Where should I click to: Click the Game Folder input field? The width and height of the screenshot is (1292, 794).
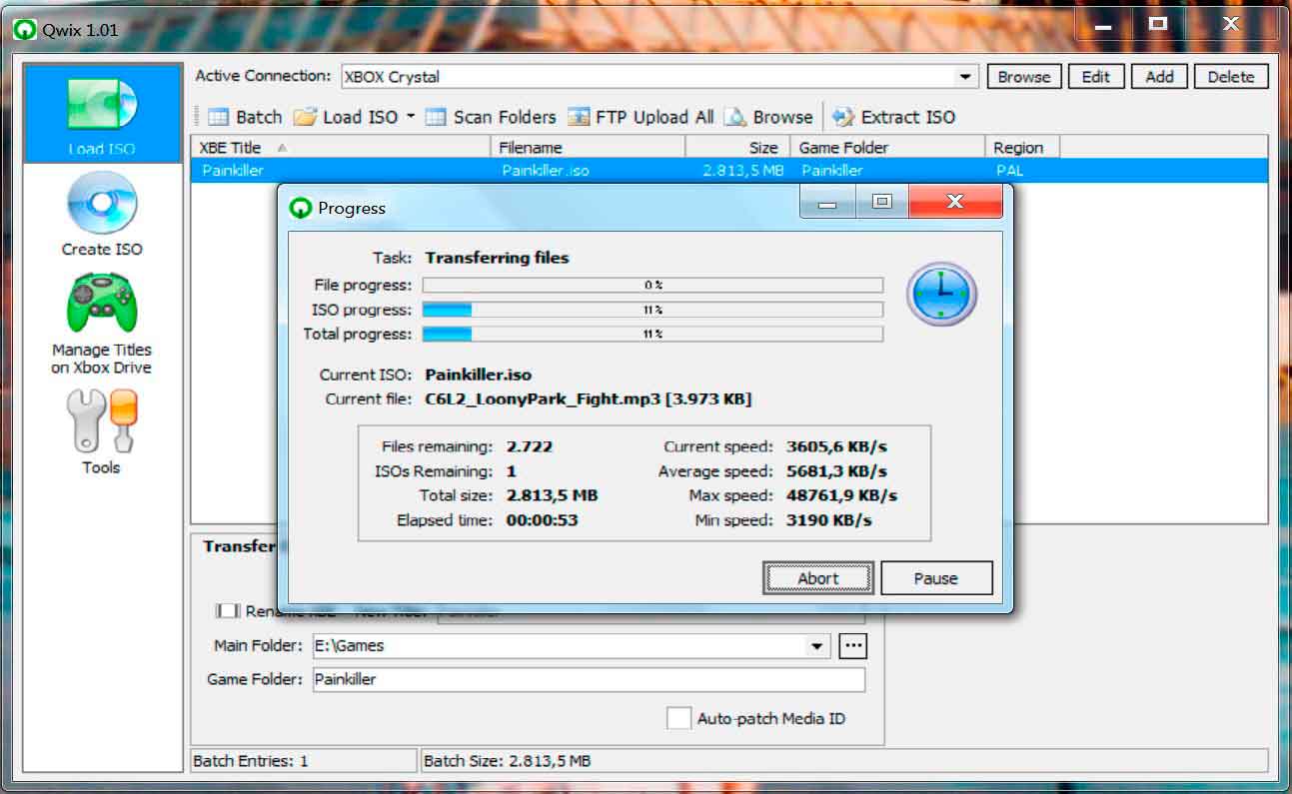pyautogui.click(x=589, y=680)
